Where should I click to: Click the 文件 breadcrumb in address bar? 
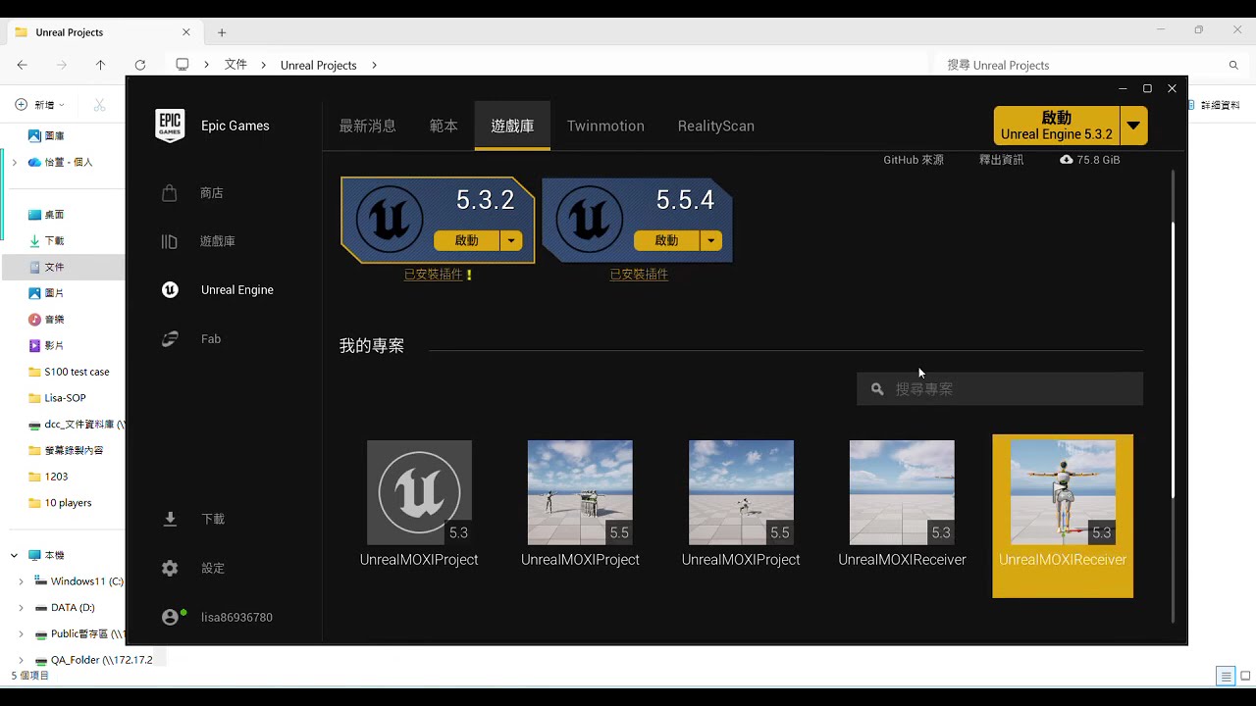[235, 65]
